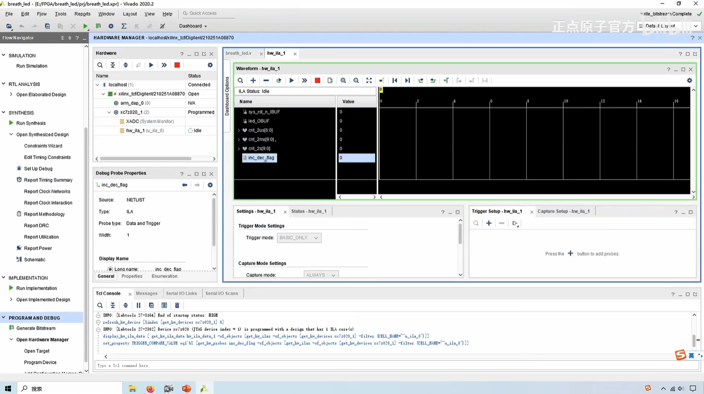Jump to next transition in waveform

[433, 81]
